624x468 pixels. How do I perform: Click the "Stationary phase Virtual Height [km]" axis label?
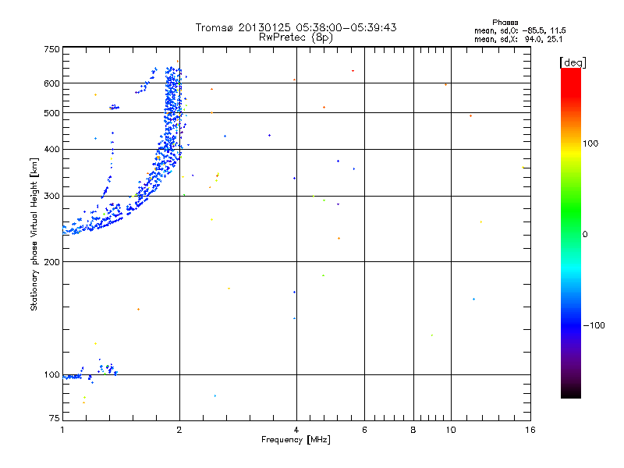[x=34, y=234]
